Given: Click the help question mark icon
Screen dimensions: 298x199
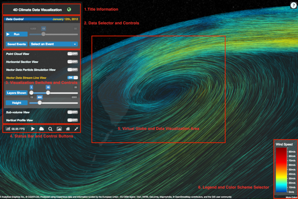Looking at the screenshot, I should 293,5.
